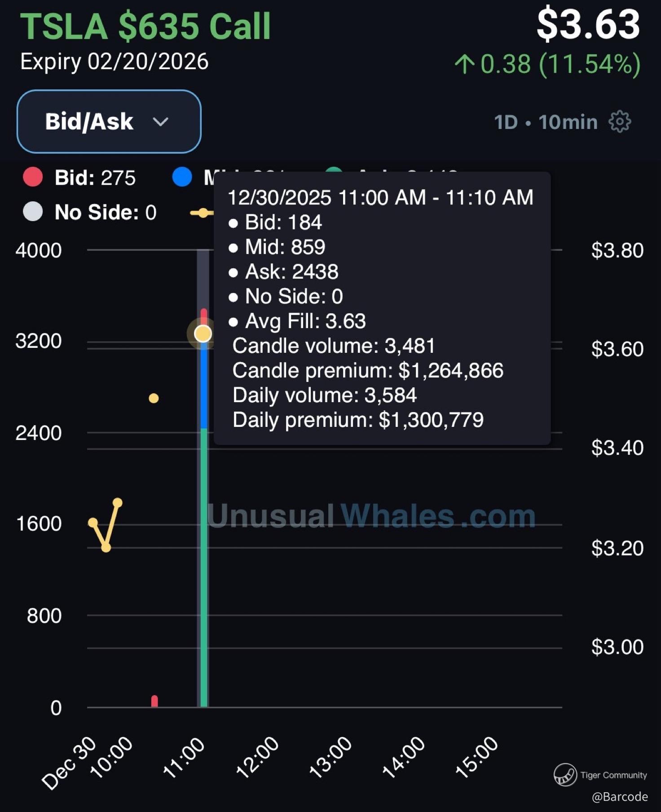Open the Bid/Ask dropdown

pyautogui.click(x=109, y=121)
